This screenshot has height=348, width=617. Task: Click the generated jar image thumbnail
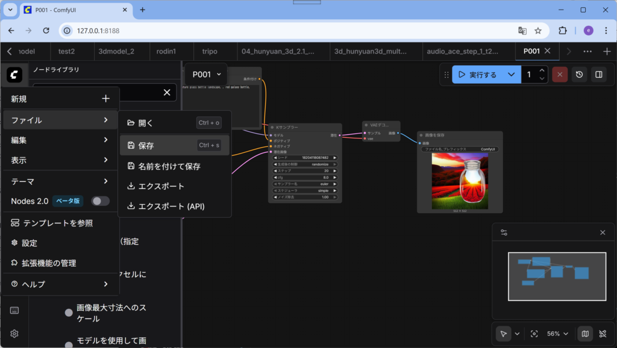[x=460, y=180]
